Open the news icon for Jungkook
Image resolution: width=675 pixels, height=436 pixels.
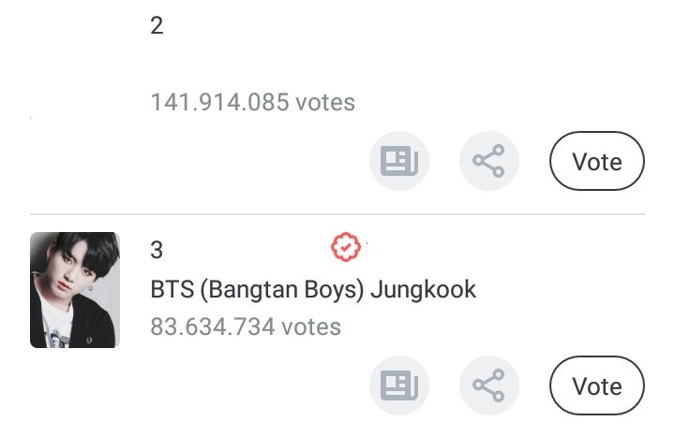coord(399,385)
